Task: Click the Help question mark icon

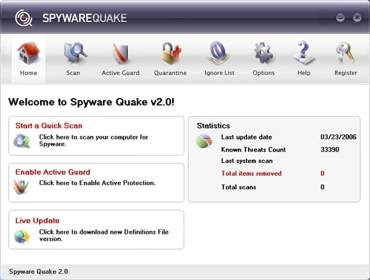Action: [x=303, y=53]
